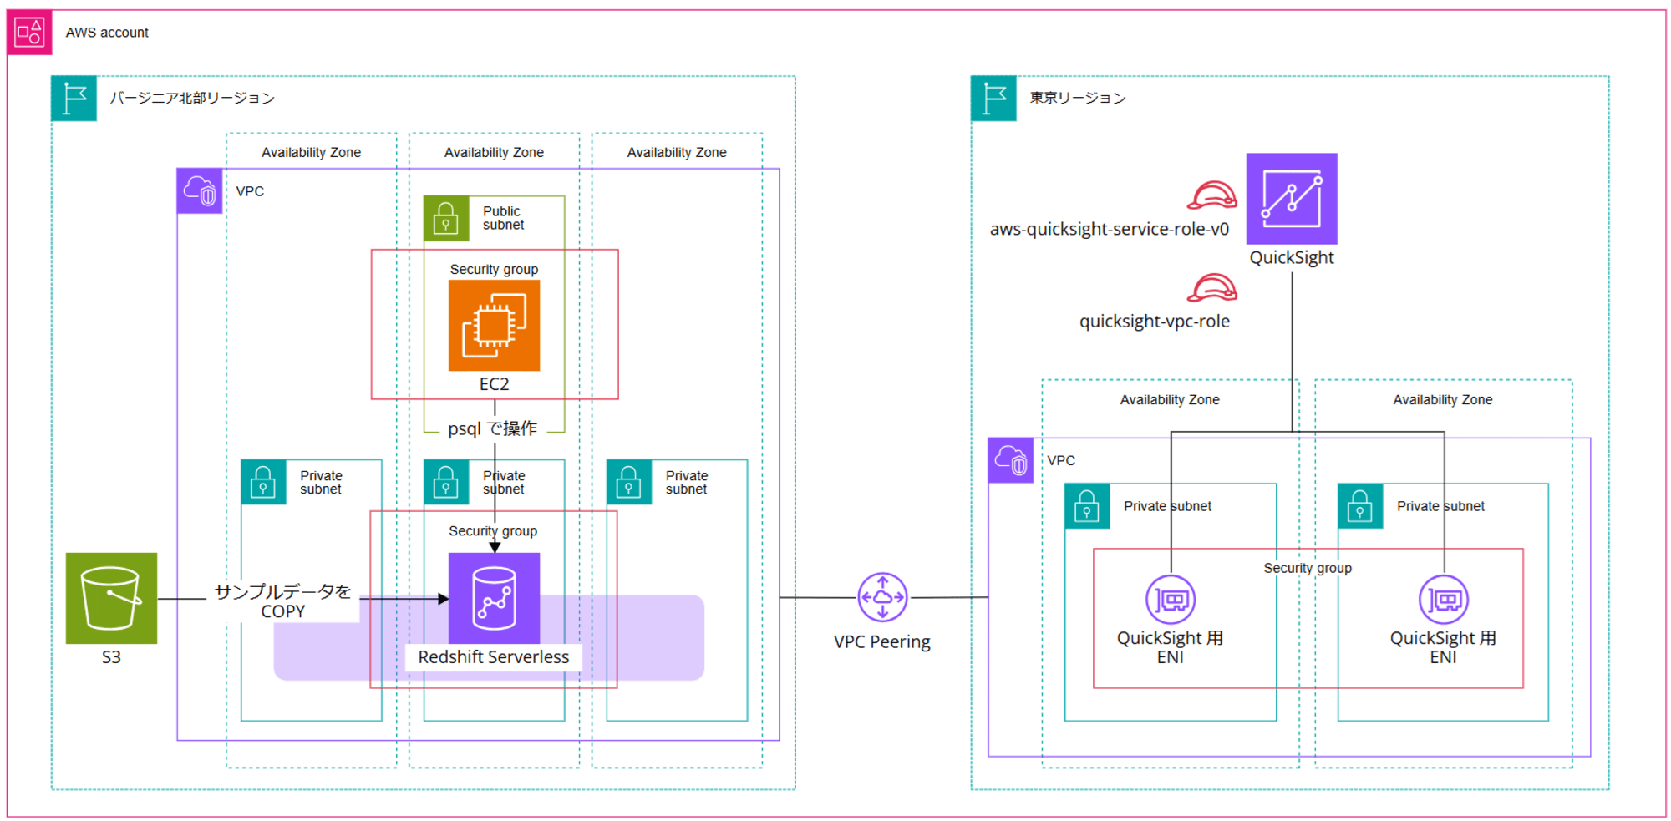Click the AWS account icon
1671x821 pixels.
click(x=29, y=33)
